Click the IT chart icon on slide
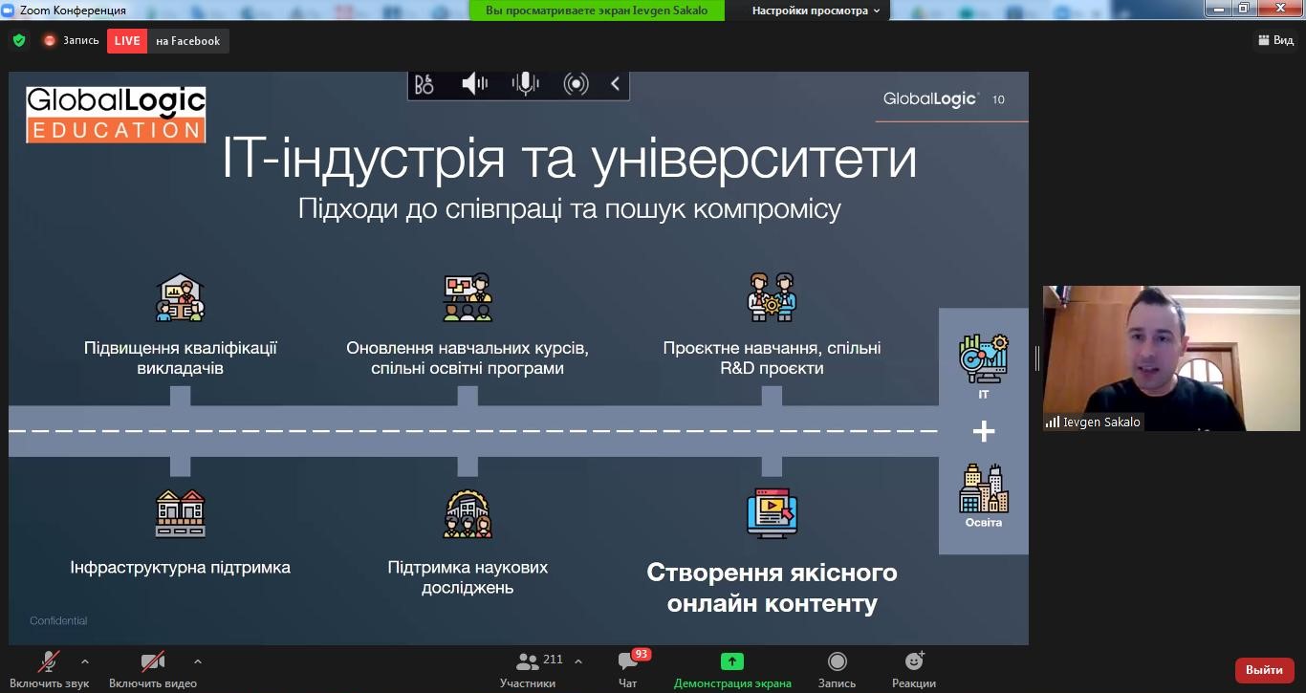This screenshot has width=1306, height=693. click(x=984, y=358)
